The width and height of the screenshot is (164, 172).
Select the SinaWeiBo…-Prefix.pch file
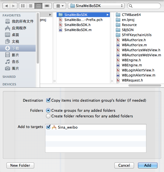coord(83,20)
